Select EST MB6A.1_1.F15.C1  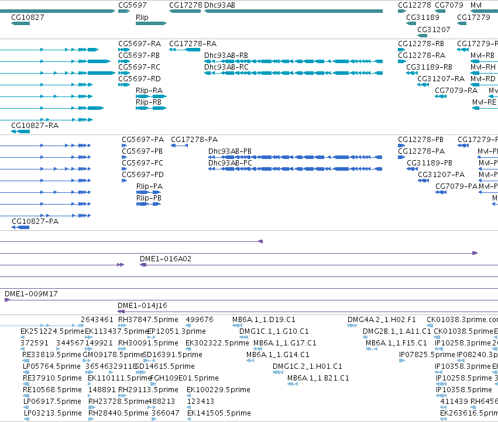tap(371, 349)
